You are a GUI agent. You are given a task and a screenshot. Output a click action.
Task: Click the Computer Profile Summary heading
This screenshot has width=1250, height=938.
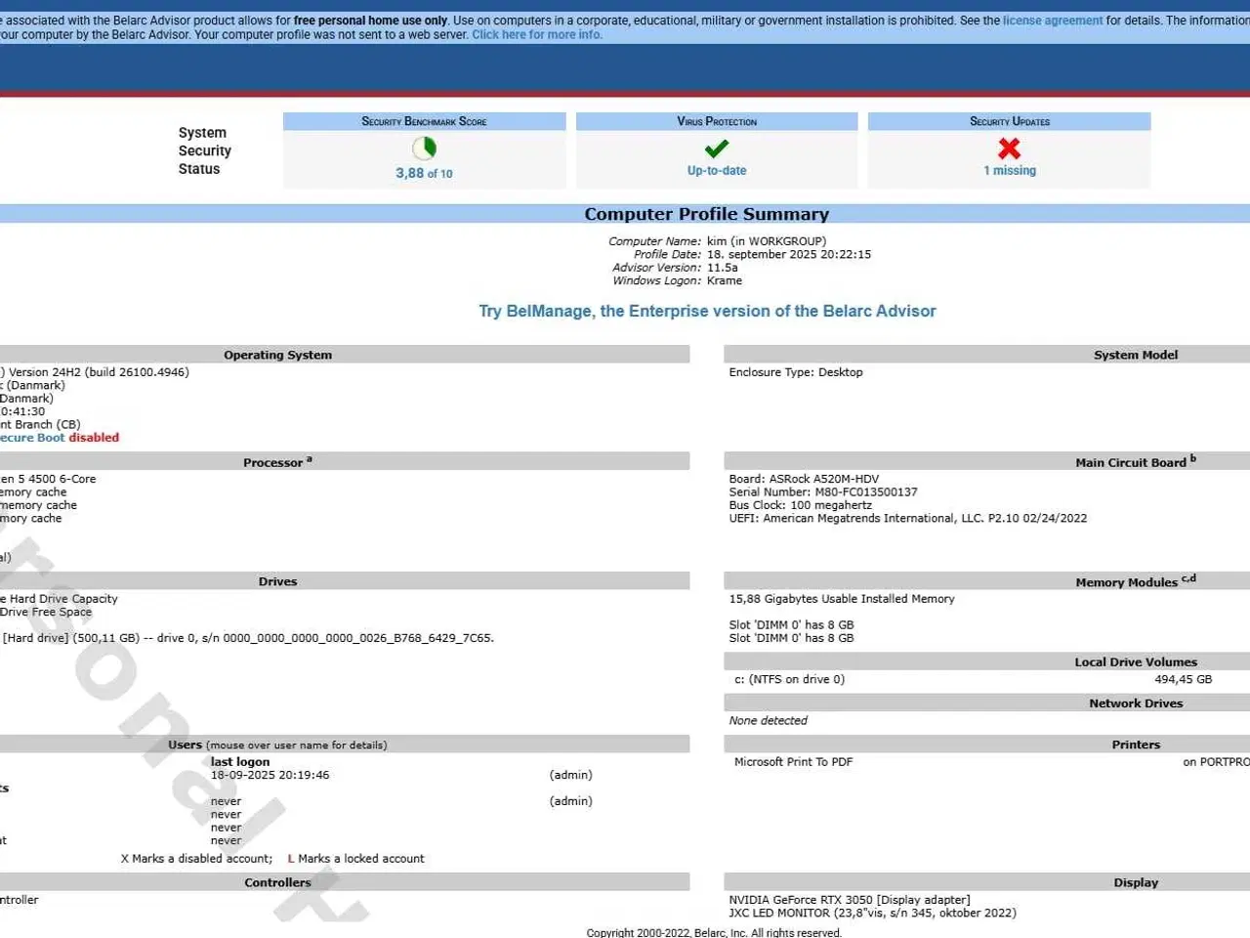[707, 214]
